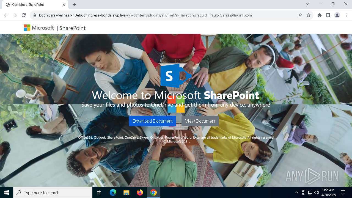Viewport: 352px width, 198px height.
Task: Open Chrome extensions puzzle icon
Action: 320,15
